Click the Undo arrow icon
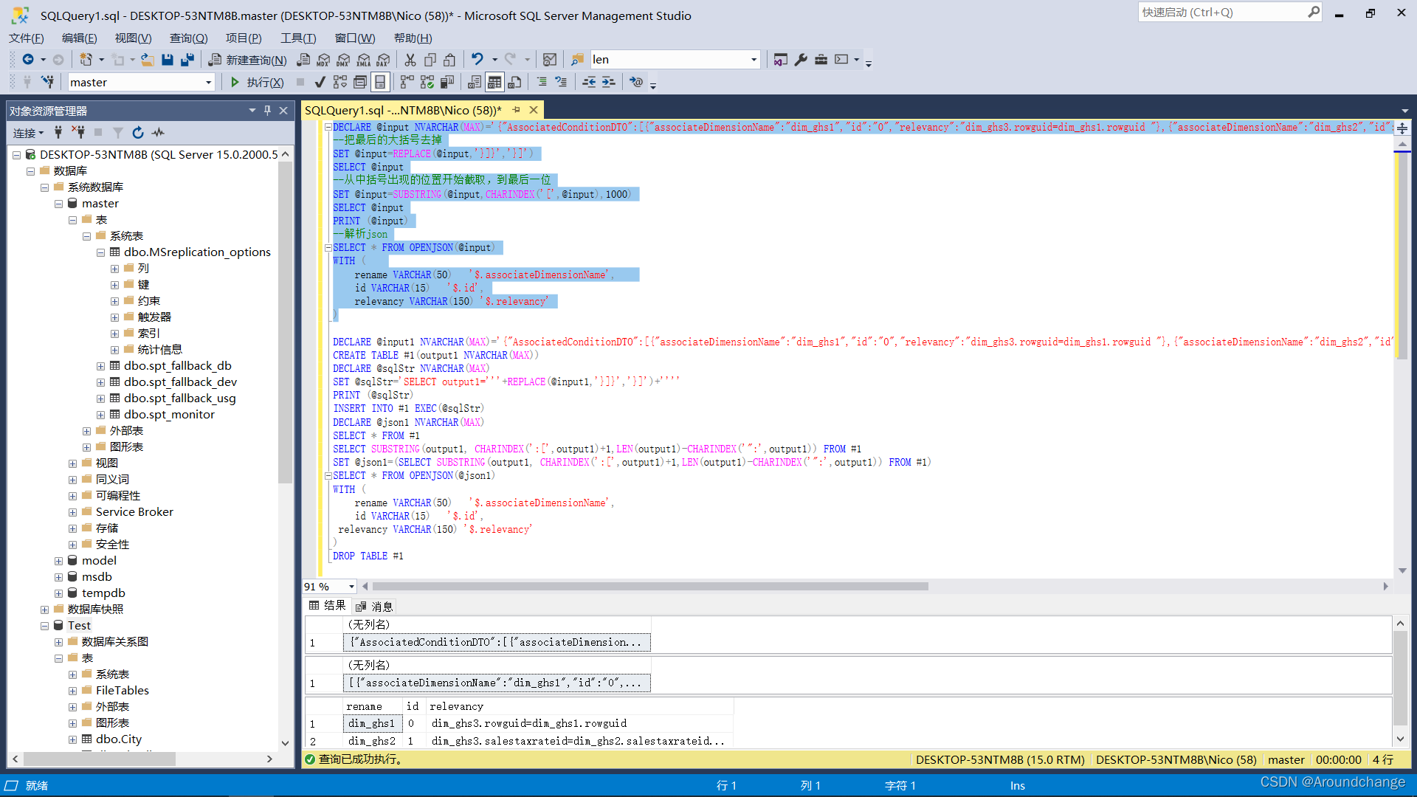The width and height of the screenshot is (1417, 797). [x=477, y=60]
